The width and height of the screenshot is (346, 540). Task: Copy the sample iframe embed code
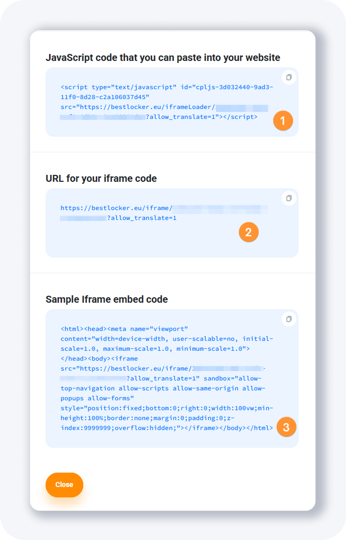coord(288,319)
